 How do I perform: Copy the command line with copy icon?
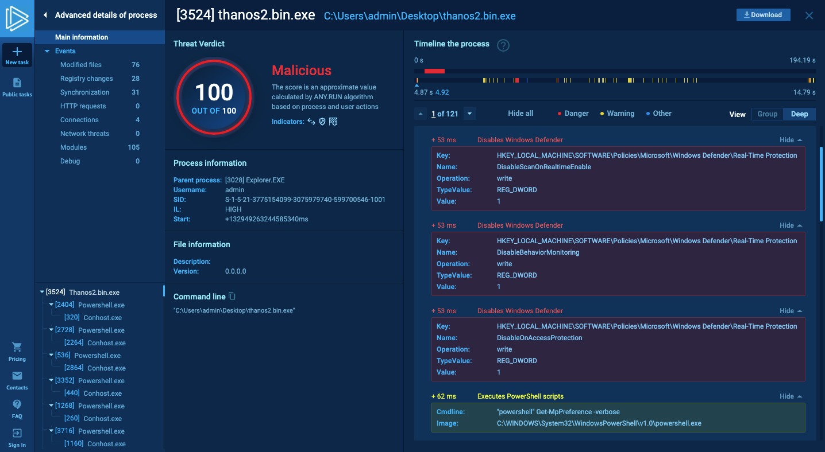(x=232, y=297)
